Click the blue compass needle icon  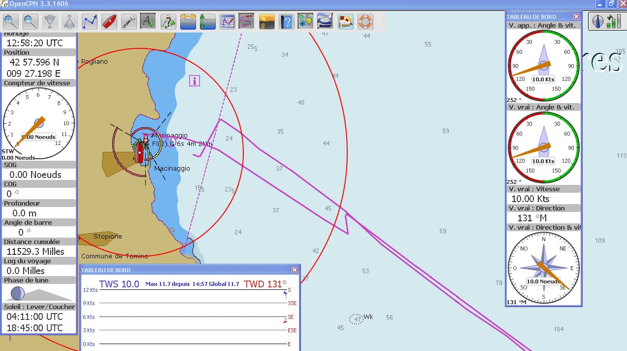(599, 22)
